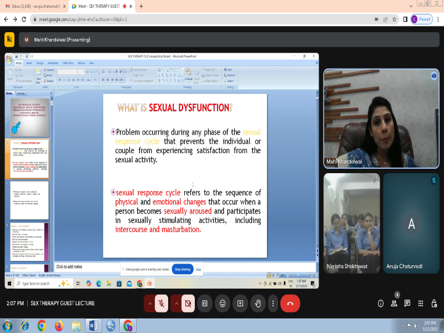This screenshot has width=444, height=333.
Task: Open chat with everyone panel
Action: click(407, 304)
